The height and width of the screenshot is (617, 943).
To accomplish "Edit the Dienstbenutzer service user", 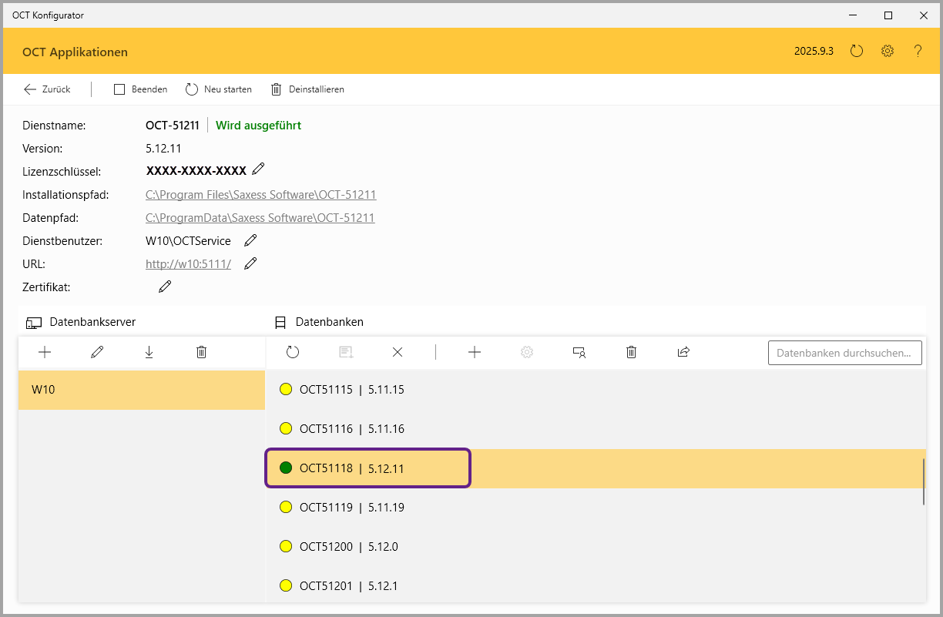I will (250, 240).
